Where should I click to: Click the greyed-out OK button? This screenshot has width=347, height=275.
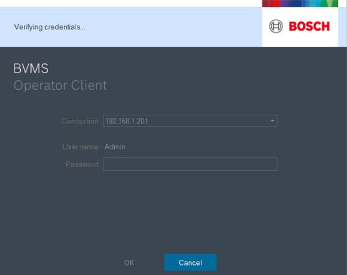[x=129, y=263]
